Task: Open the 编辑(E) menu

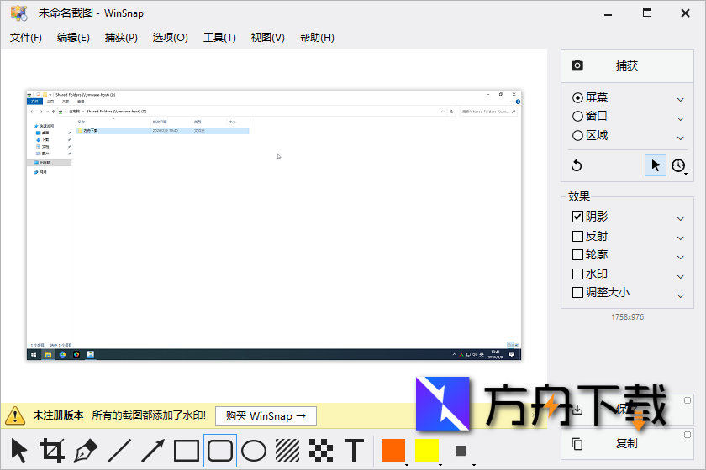Action: click(x=73, y=37)
